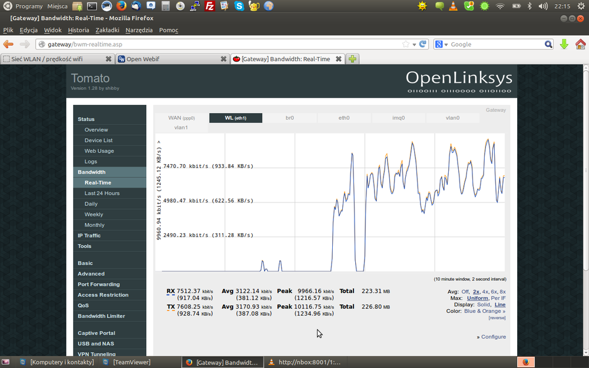Image resolution: width=589 pixels, height=368 pixels.
Task: Open downloads via the green arrow icon
Action: tap(564, 44)
